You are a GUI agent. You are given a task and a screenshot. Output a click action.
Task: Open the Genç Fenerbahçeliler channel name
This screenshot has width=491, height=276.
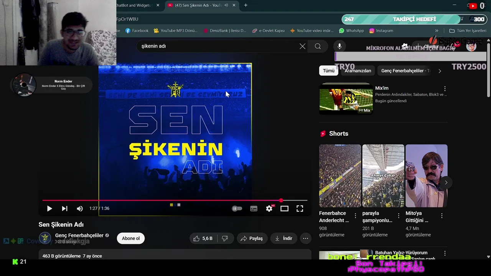(79, 235)
